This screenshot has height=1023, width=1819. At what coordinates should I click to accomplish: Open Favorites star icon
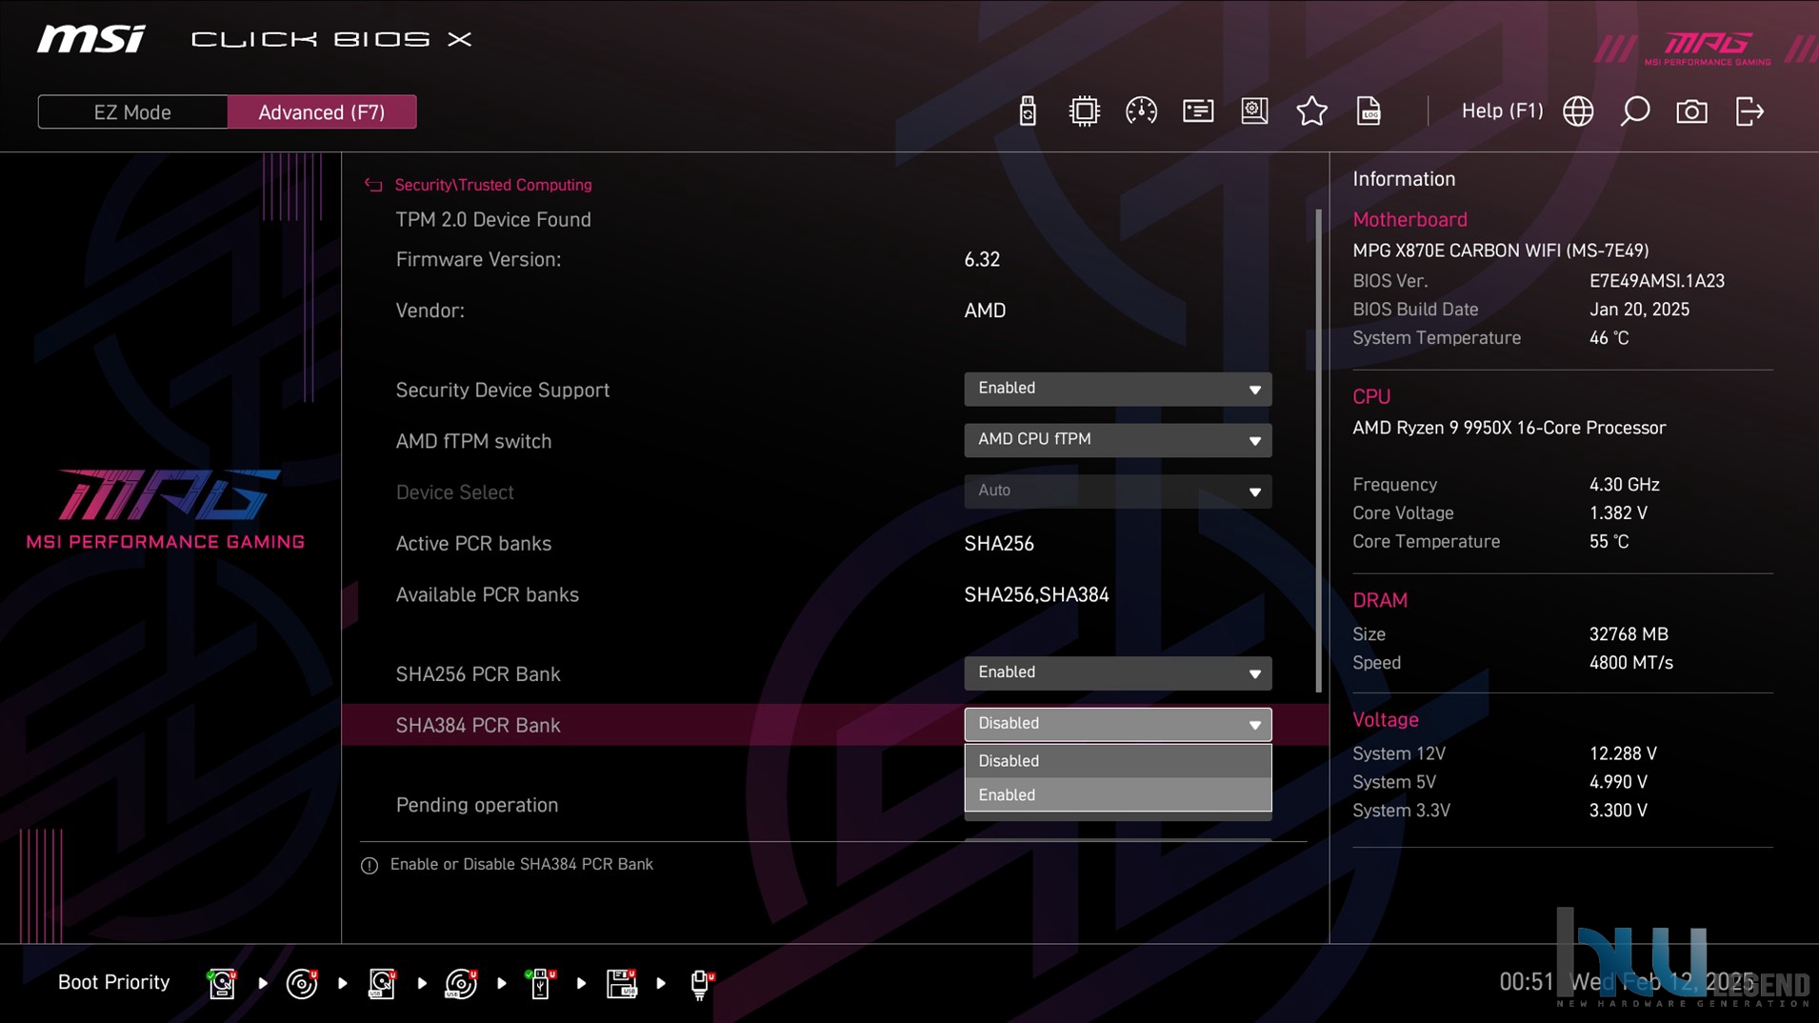(1311, 111)
